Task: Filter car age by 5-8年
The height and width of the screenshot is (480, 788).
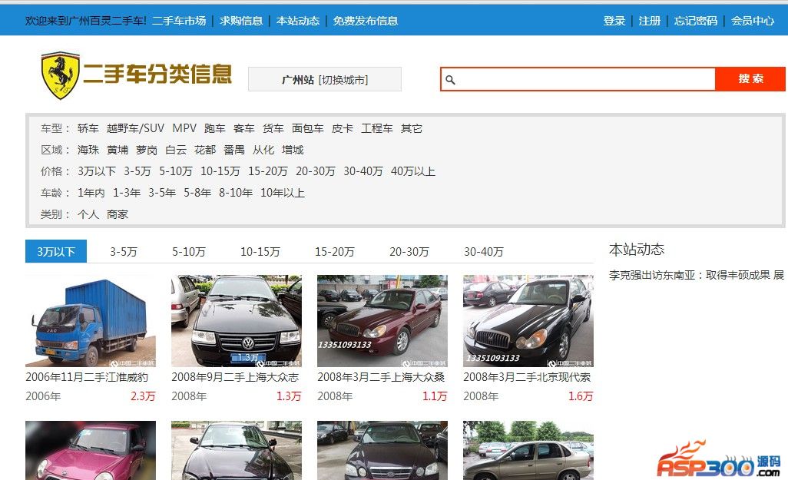Action: click(x=197, y=193)
